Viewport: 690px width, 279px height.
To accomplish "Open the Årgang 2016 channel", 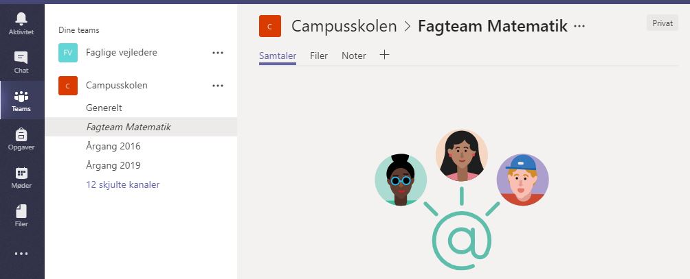I will [113, 146].
